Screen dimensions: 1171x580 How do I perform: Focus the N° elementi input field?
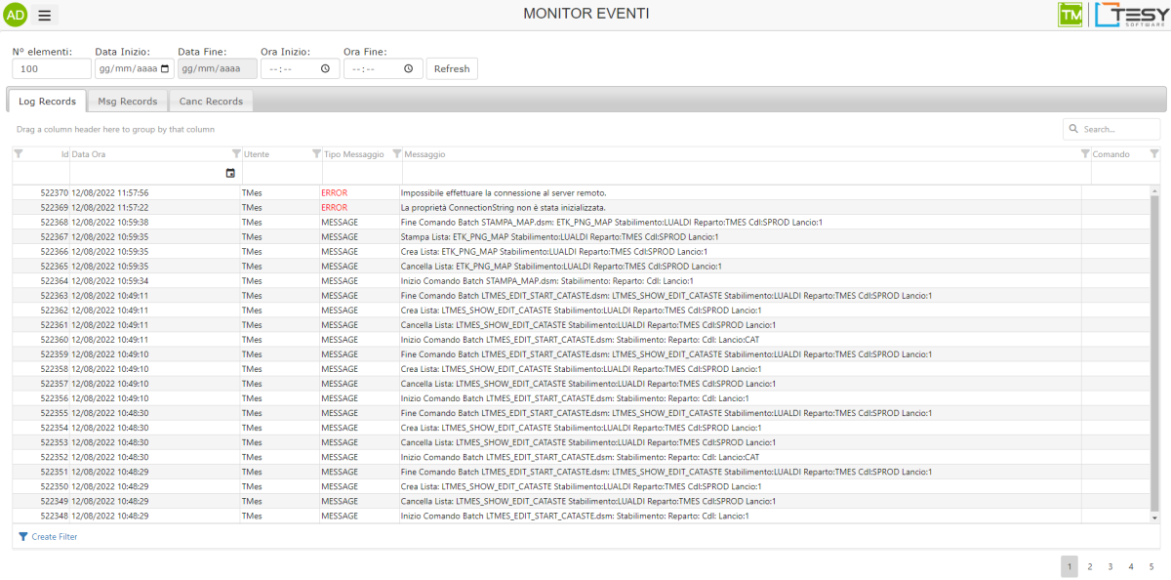[51, 69]
